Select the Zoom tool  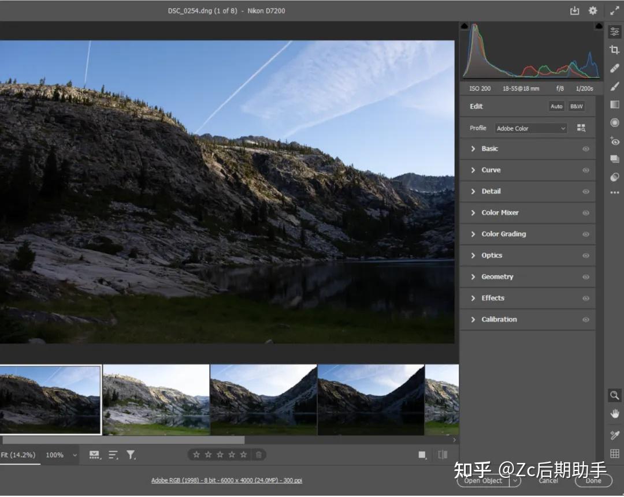[x=614, y=395]
